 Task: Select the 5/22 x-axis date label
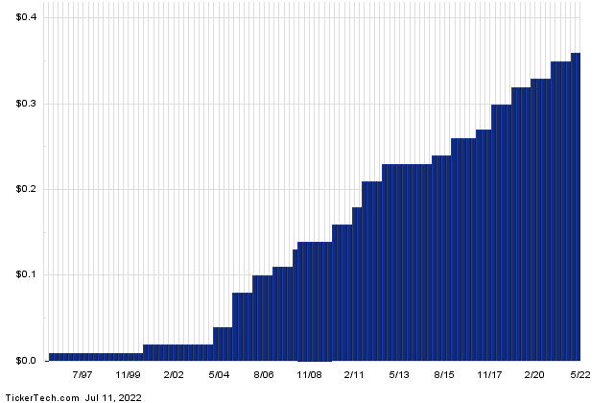point(580,375)
